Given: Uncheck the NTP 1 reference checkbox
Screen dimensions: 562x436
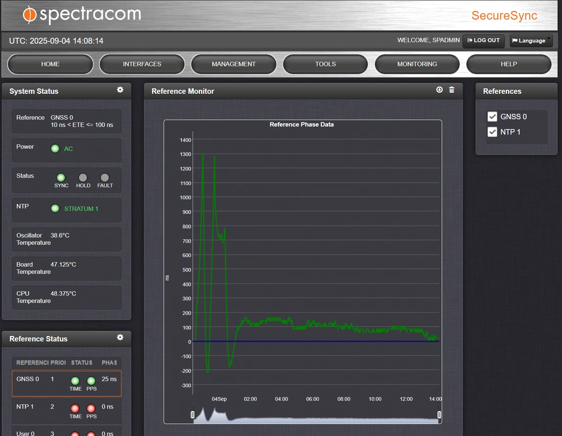Looking at the screenshot, I should (493, 132).
